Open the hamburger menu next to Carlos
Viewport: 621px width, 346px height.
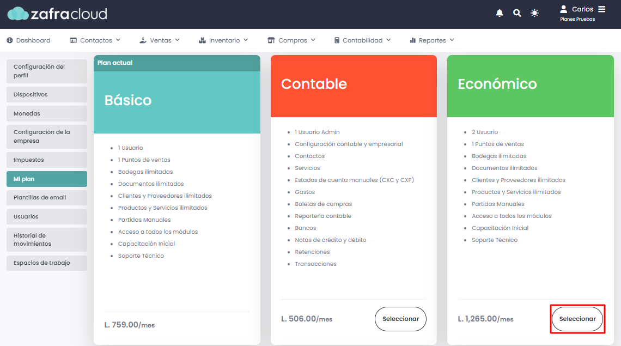point(601,9)
